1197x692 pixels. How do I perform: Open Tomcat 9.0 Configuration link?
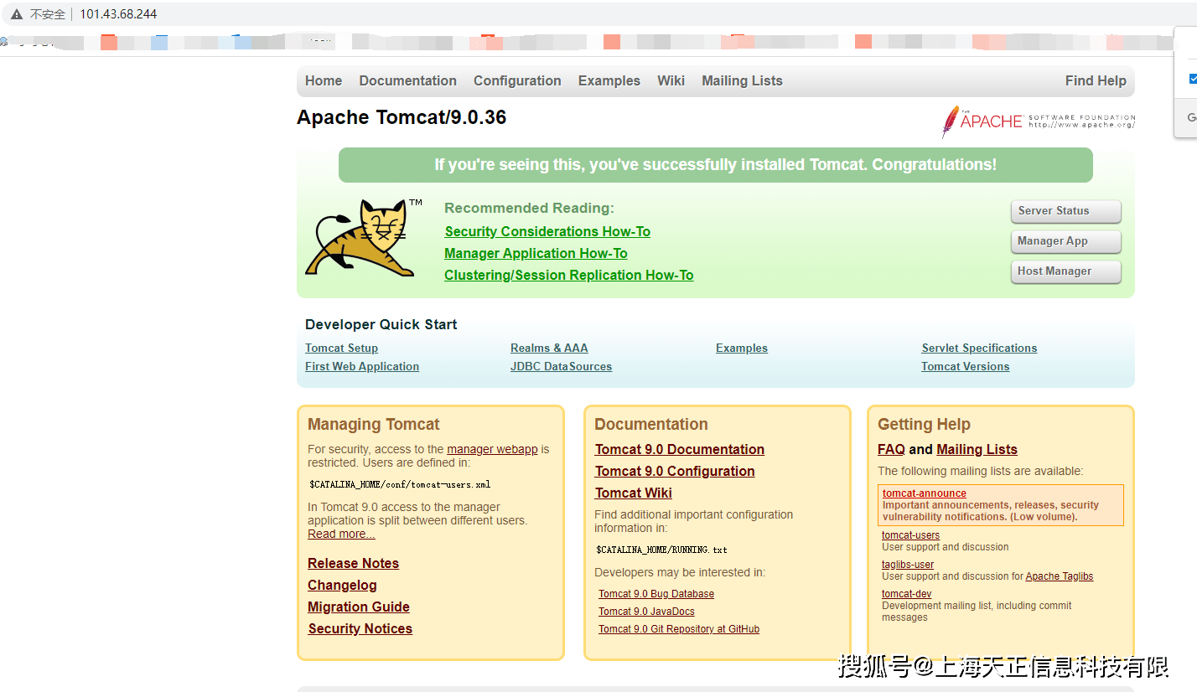(675, 472)
